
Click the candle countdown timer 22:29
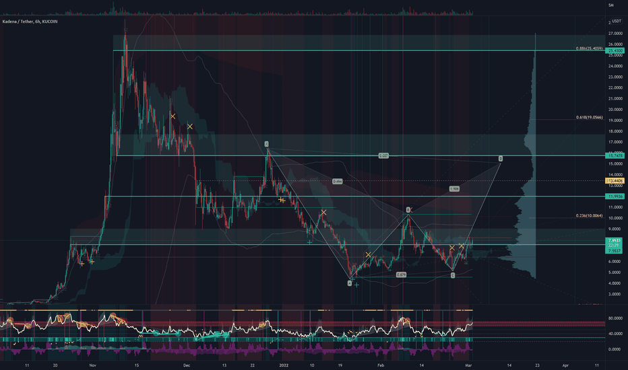pos(613,245)
